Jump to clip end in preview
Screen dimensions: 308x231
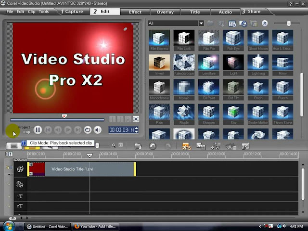pos(77,130)
